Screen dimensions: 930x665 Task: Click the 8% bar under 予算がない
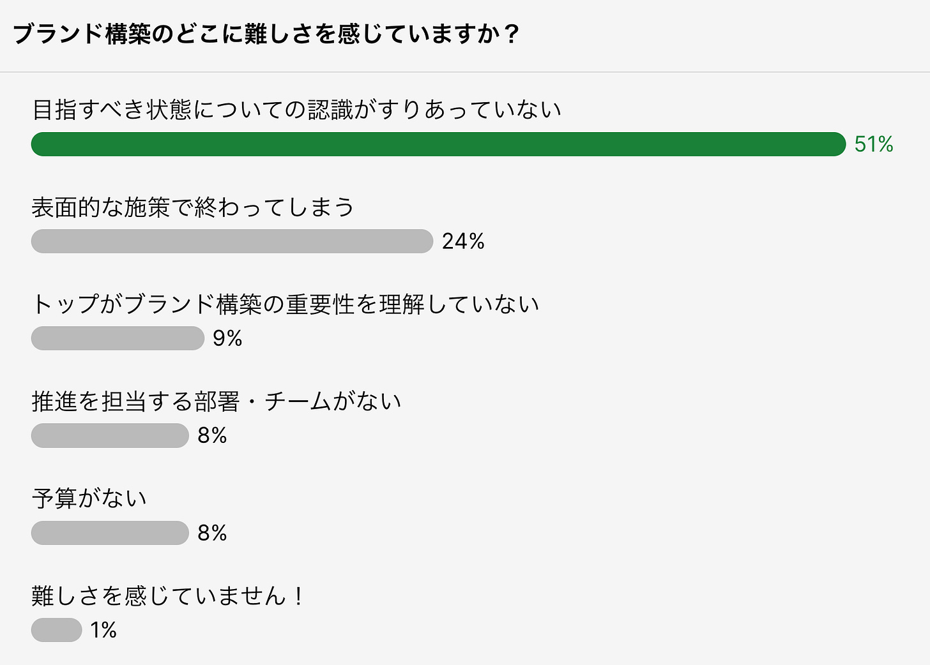point(110,533)
